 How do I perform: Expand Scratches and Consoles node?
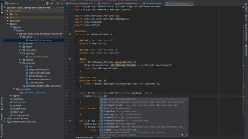5,122
